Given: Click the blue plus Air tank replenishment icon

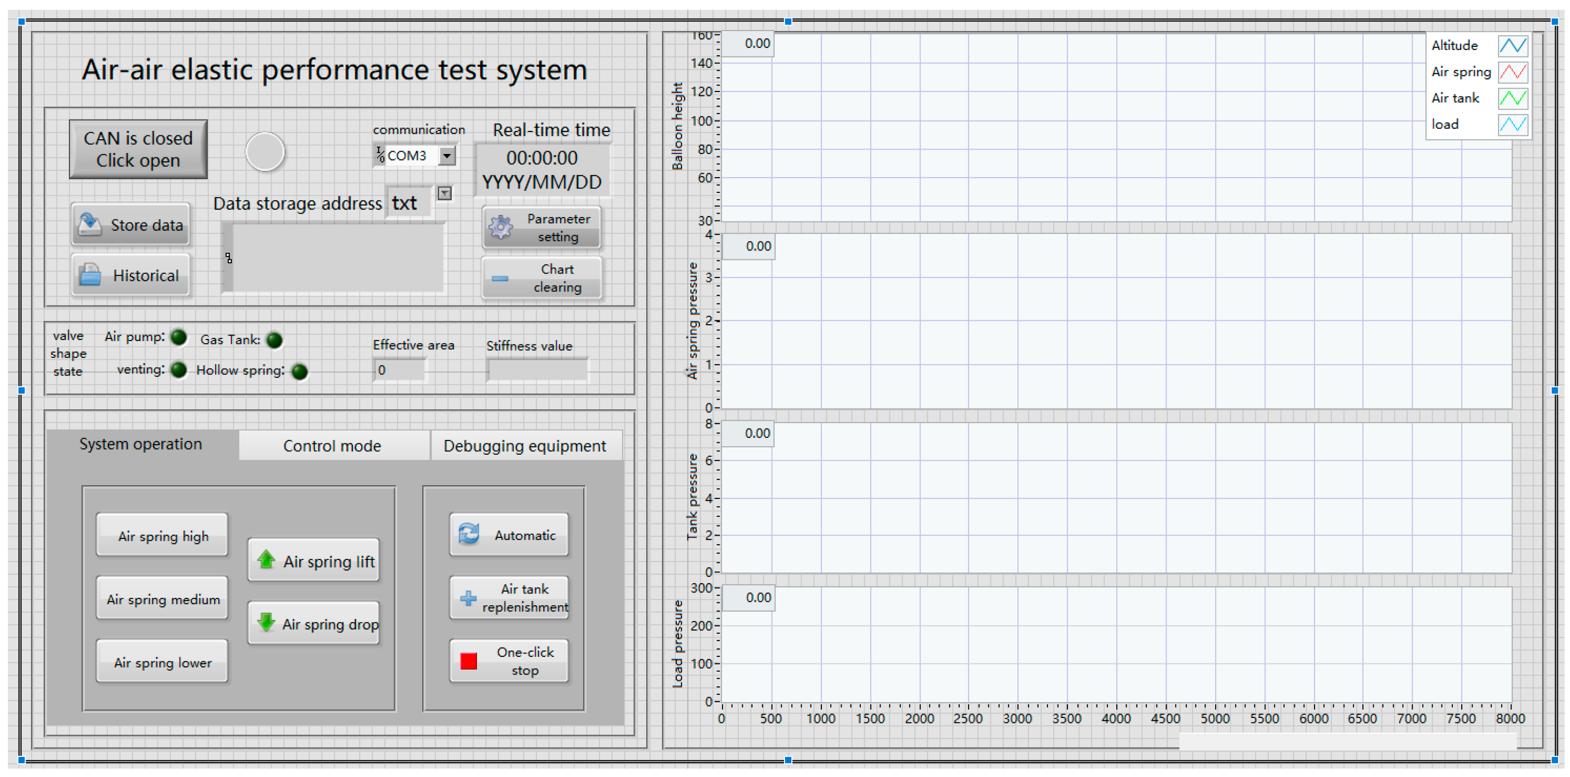Looking at the screenshot, I should tap(468, 598).
